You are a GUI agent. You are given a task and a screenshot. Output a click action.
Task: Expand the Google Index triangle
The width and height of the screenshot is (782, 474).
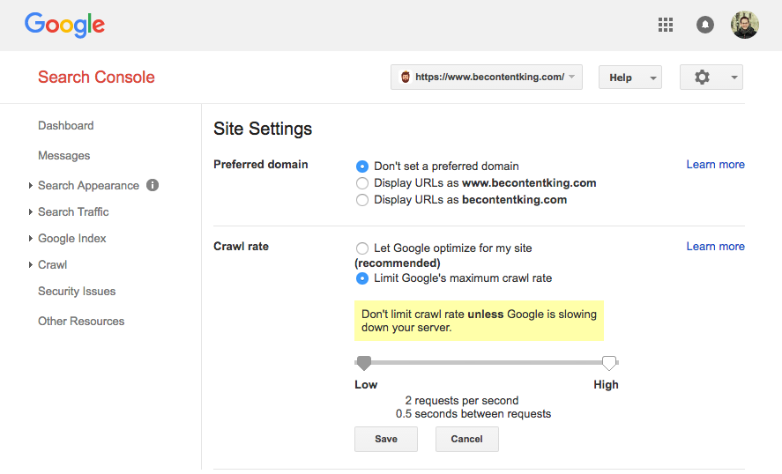(x=31, y=238)
